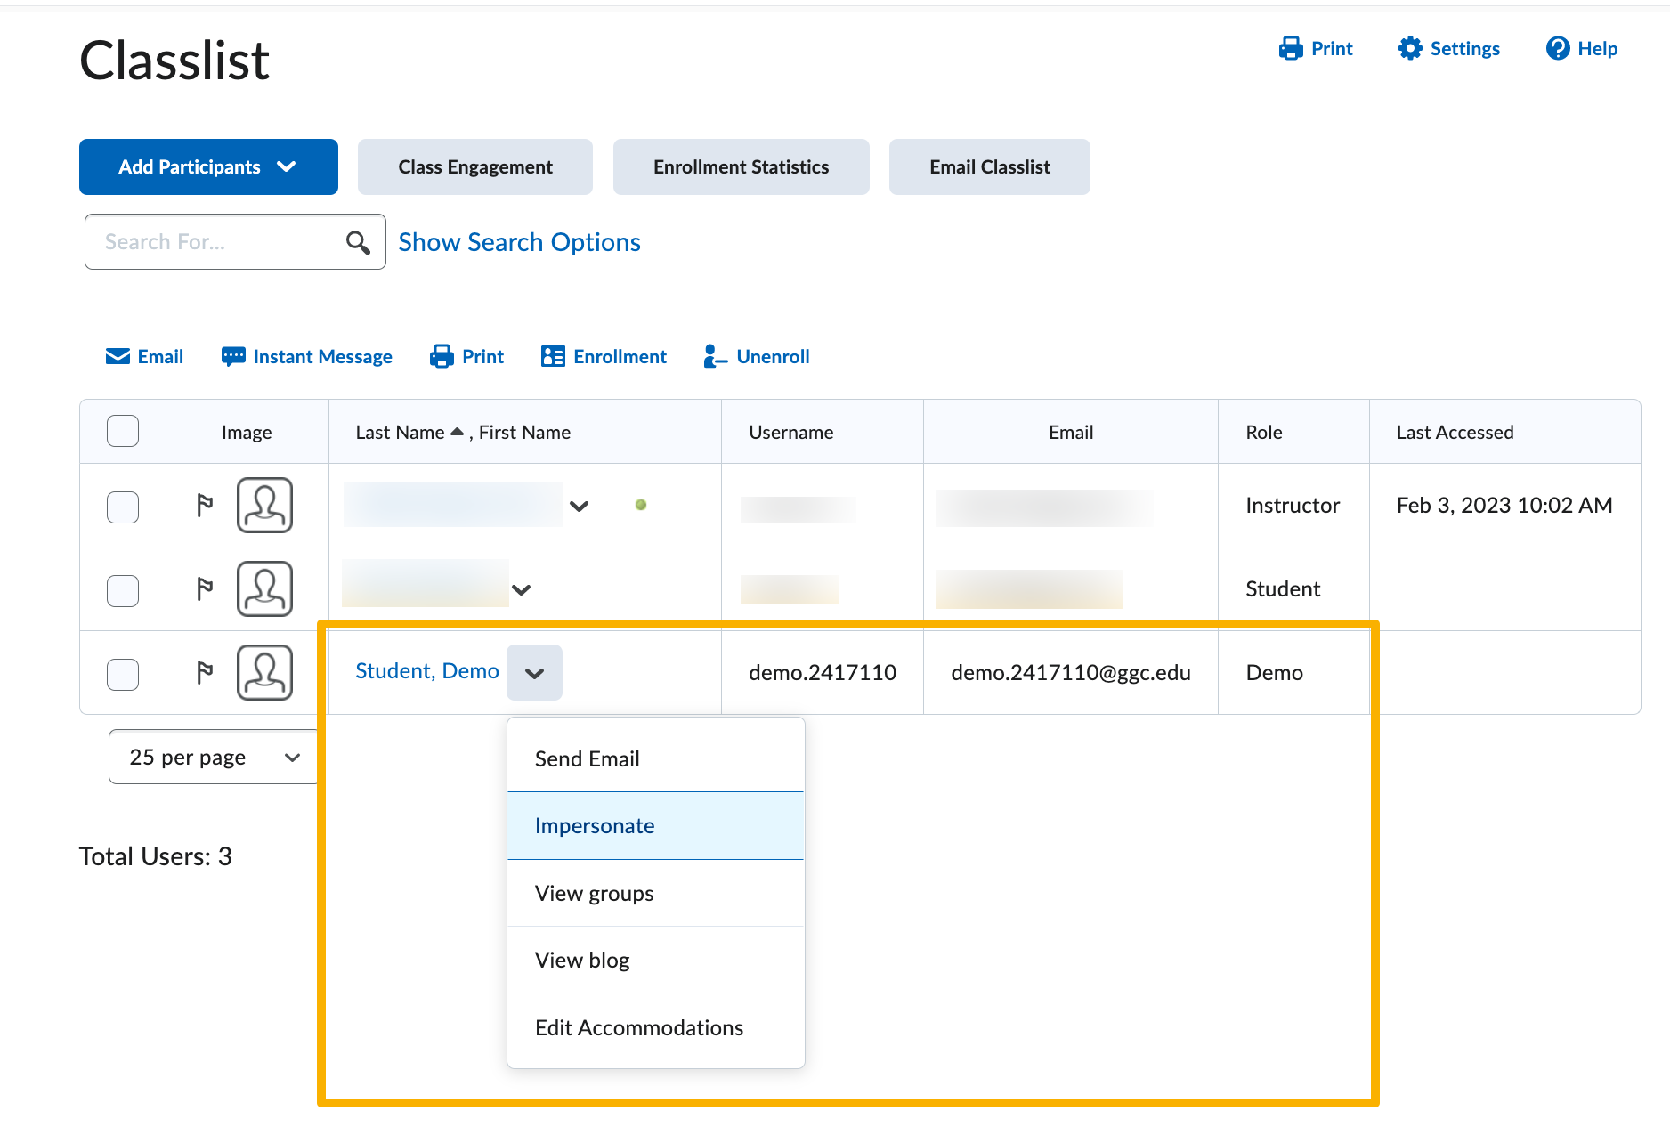Check the Instructor row checkbox
The image size is (1670, 1127).
(123, 507)
